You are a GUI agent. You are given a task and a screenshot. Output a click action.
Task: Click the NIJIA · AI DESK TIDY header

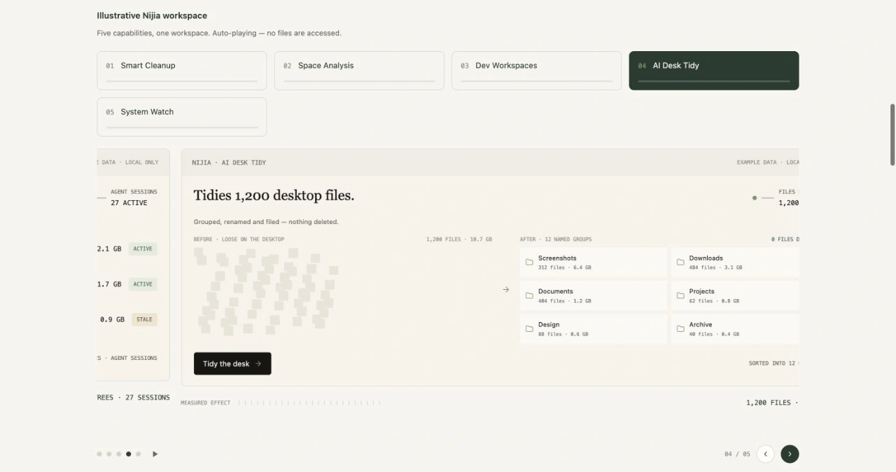pyautogui.click(x=229, y=162)
